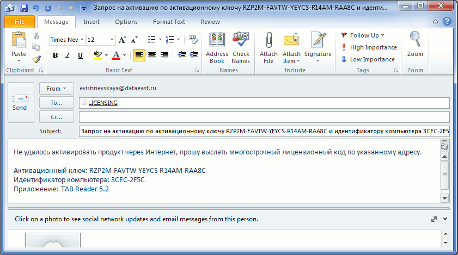Screen dimensions: 458x255
Task: Click the Cc... recipients button
Action: (57, 117)
